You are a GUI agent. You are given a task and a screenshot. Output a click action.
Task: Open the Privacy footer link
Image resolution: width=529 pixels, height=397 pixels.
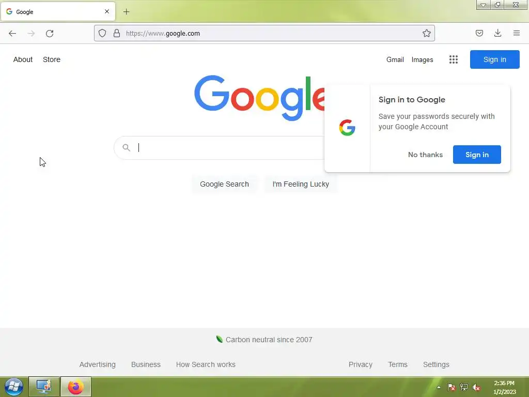[360, 364]
